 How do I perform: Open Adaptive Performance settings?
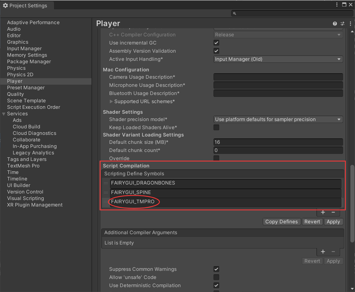point(33,23)
